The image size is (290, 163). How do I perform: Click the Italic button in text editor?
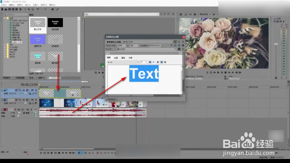point(153,62)
